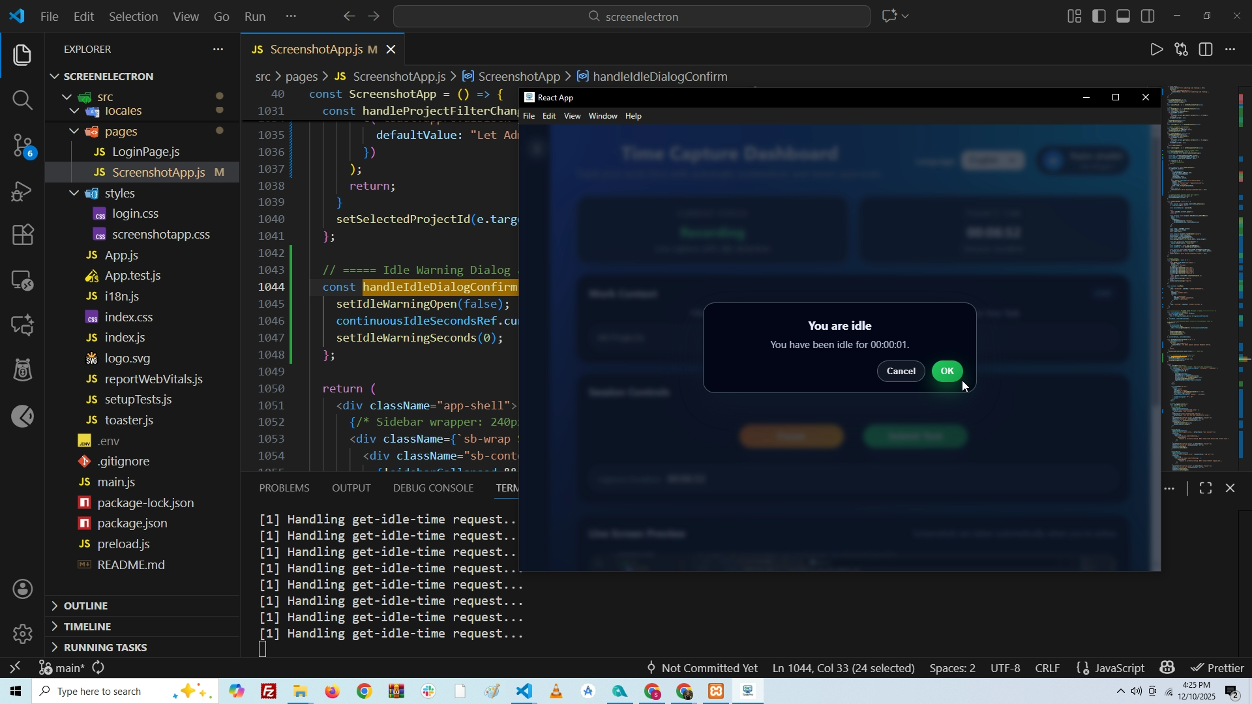Image resolution: width=1252 pixels, height=704 pixels.
Task: Click Cancel in the idle dialog
Action: [901, 371]
